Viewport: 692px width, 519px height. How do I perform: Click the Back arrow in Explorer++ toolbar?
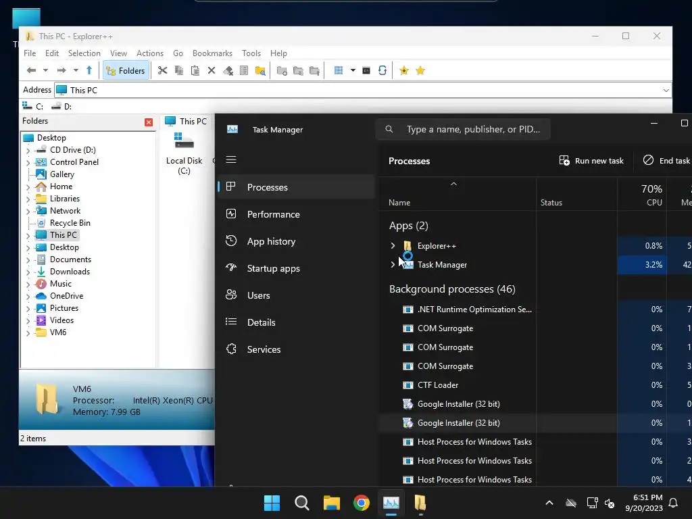point(31,70)
